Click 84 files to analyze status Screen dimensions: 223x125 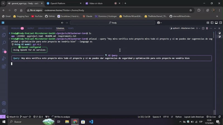coord(61,117)
